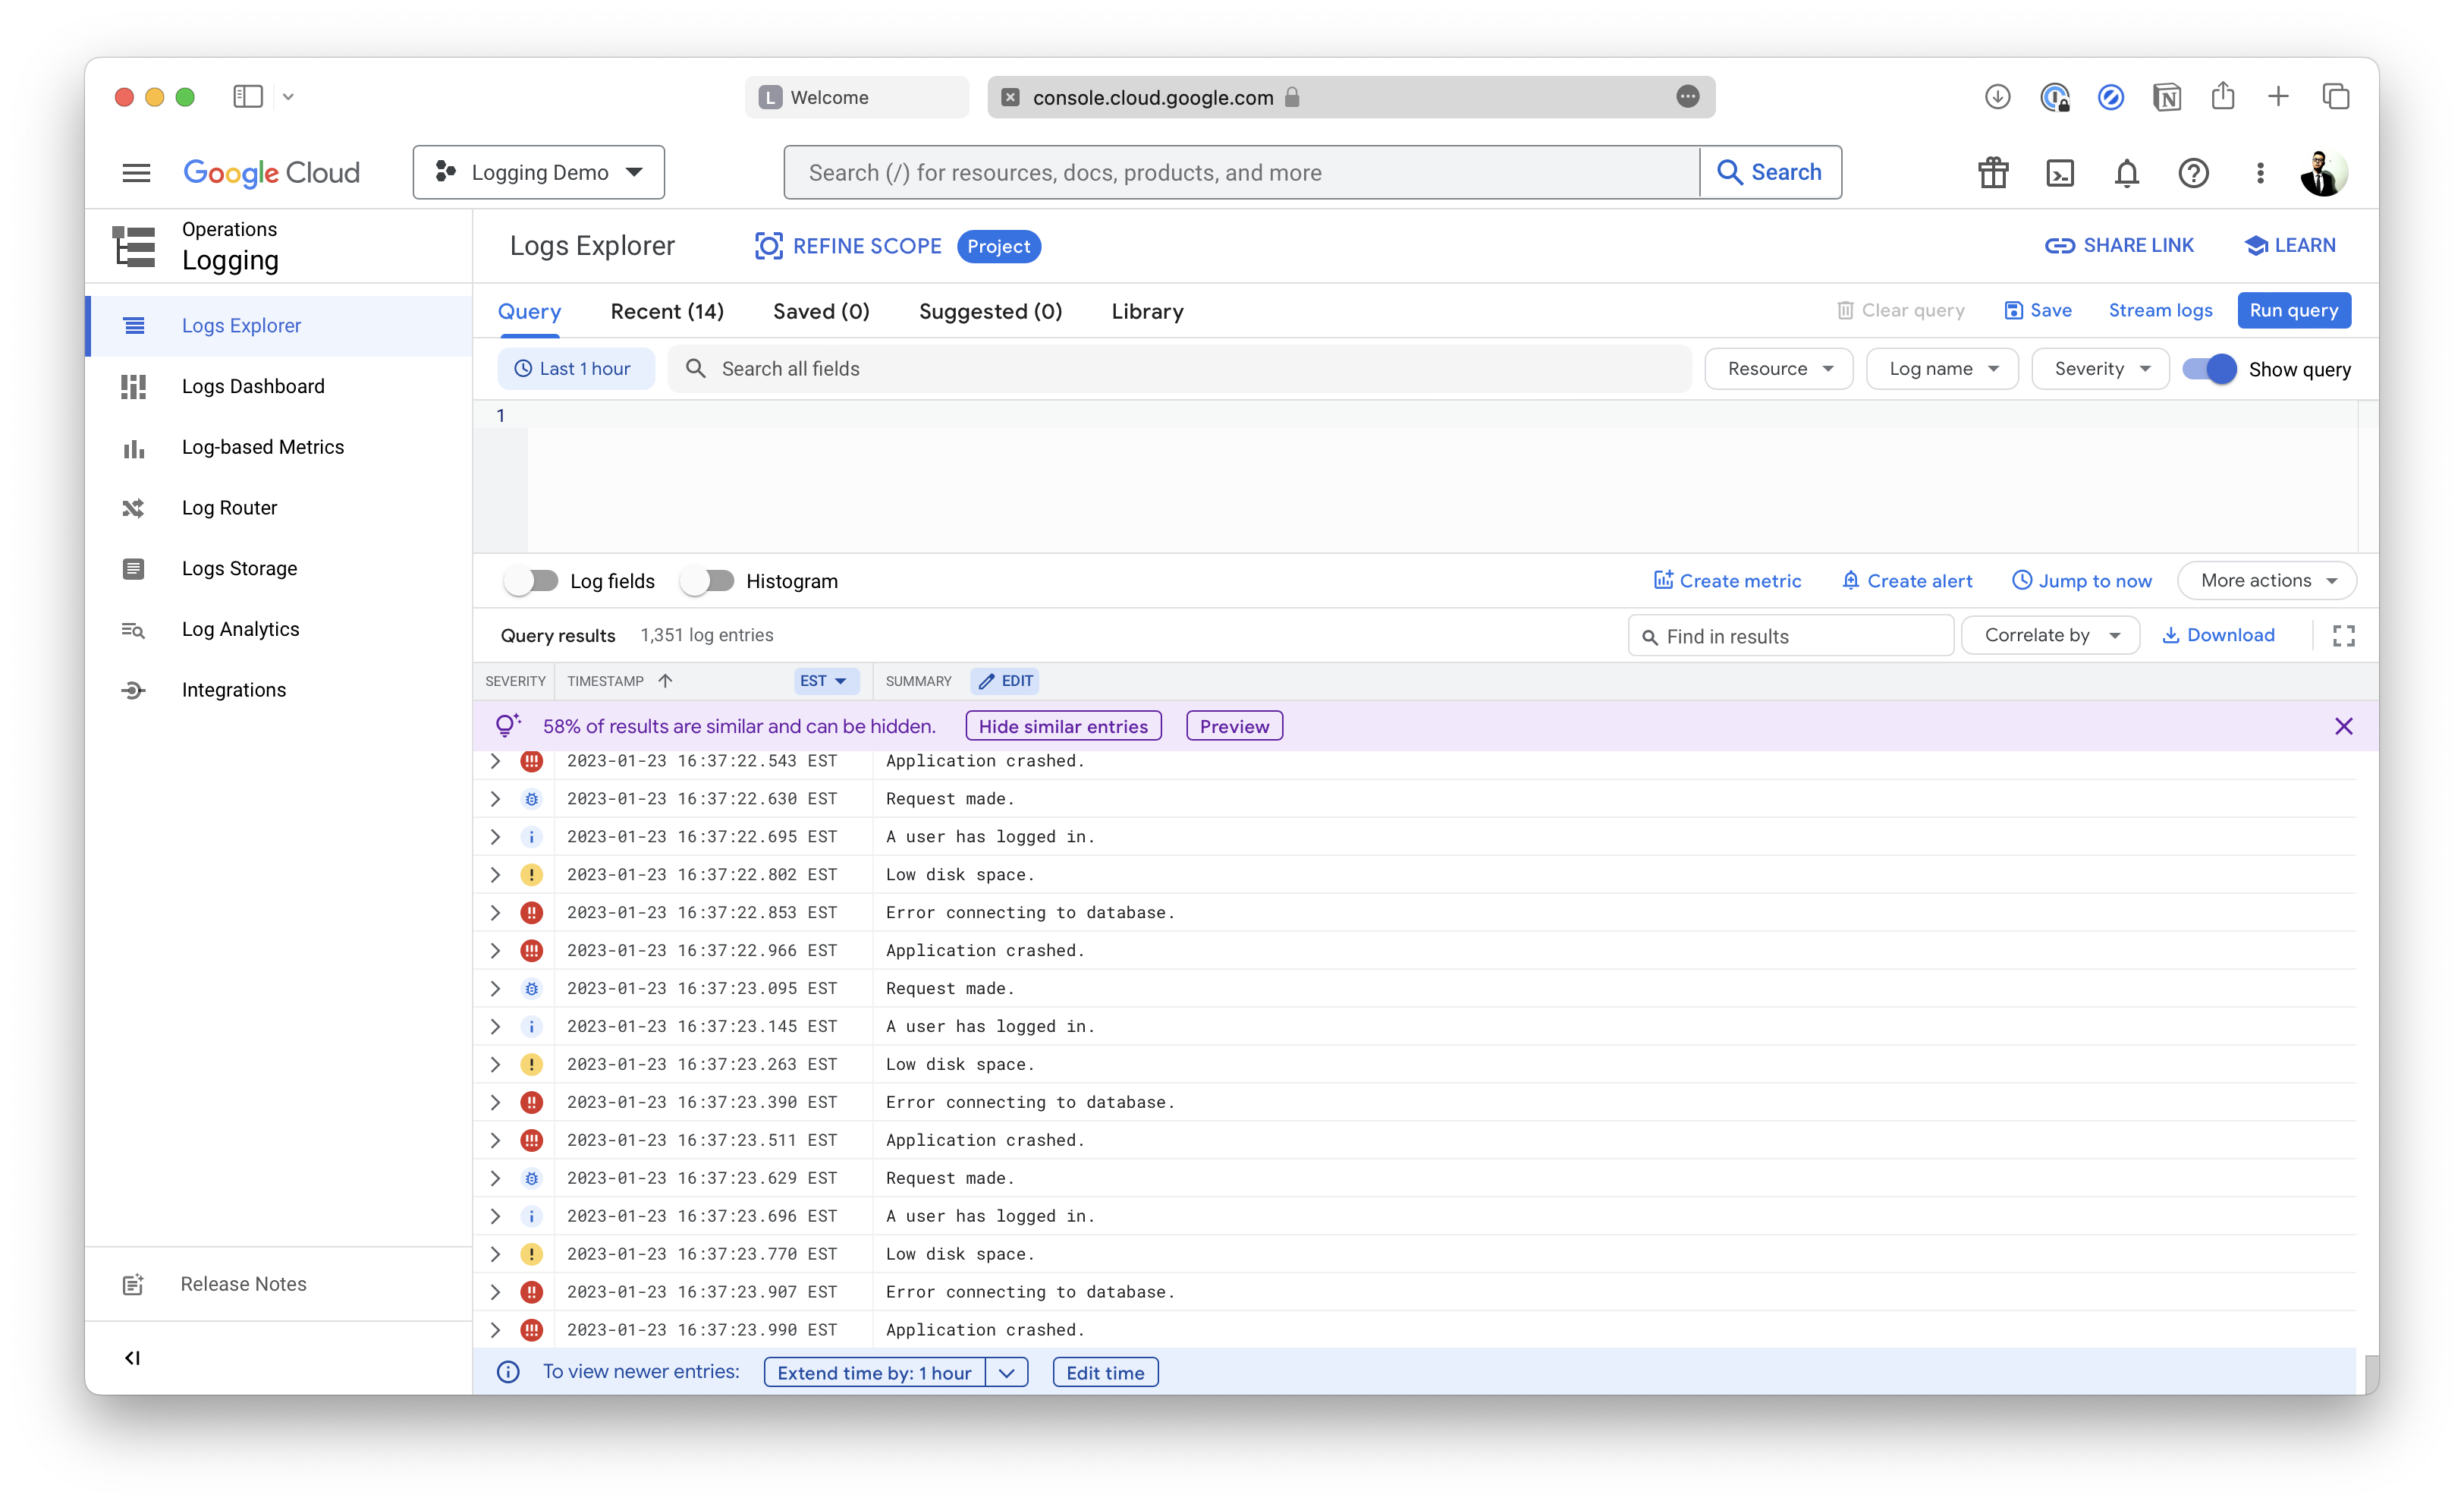
Task: Enable the Log fields toggle
Action: tap(531, 581)
